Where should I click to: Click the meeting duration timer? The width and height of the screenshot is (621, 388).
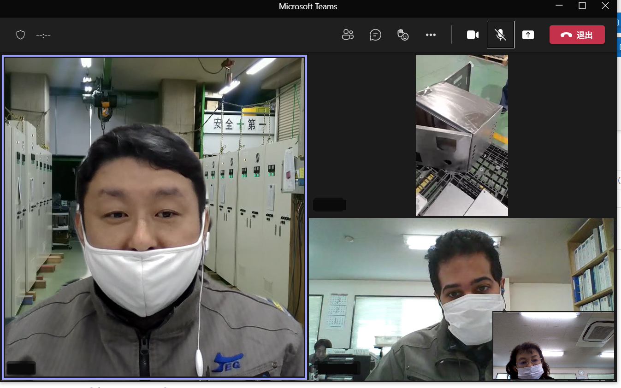43,35
